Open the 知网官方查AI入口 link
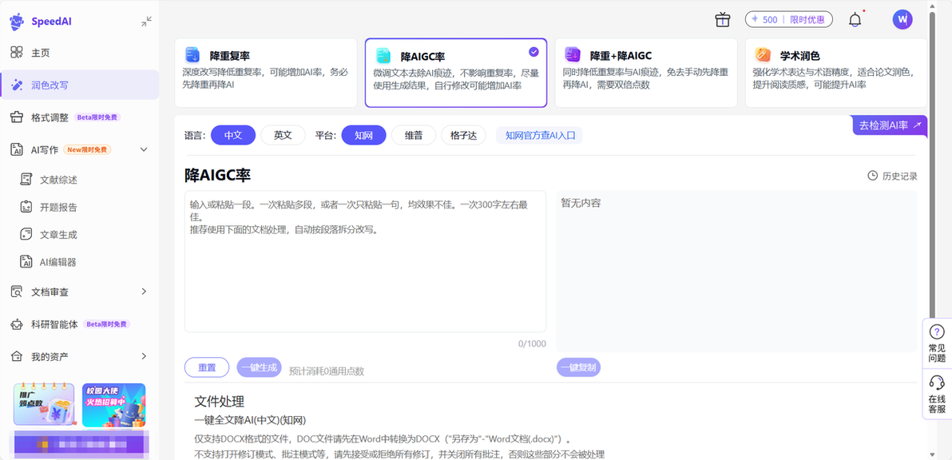The image size is (952, 460). [x=539, y=135]
